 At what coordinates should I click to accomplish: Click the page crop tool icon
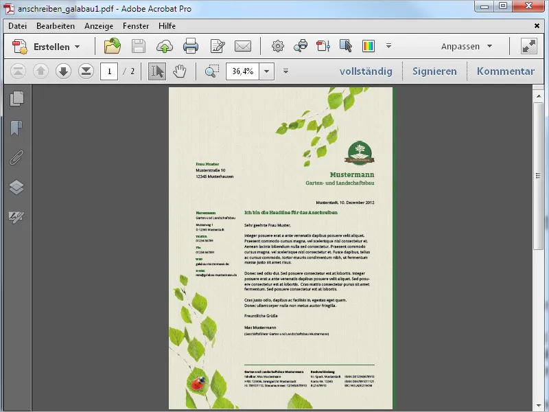[x=323, y=46]
